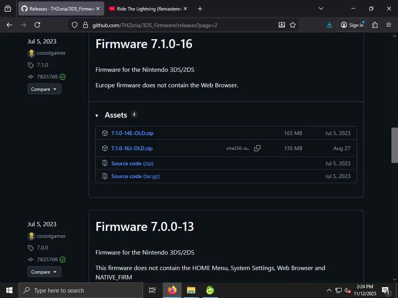Open Firmware 7.1.0-16 release title
The image size is (398, 298).
[144, 44]
